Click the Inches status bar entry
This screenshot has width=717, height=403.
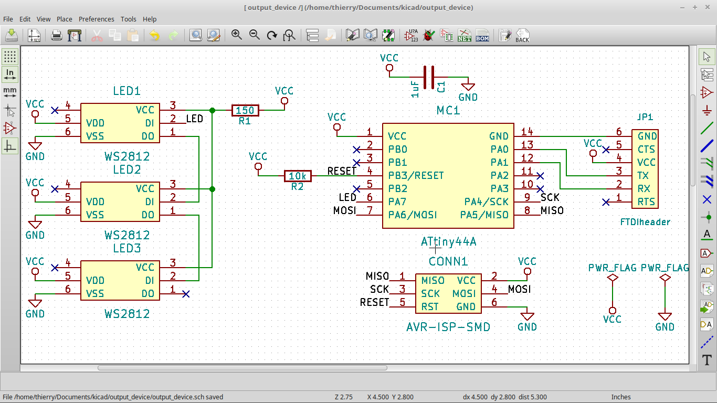pyautogui.click(x=621, y=397)
